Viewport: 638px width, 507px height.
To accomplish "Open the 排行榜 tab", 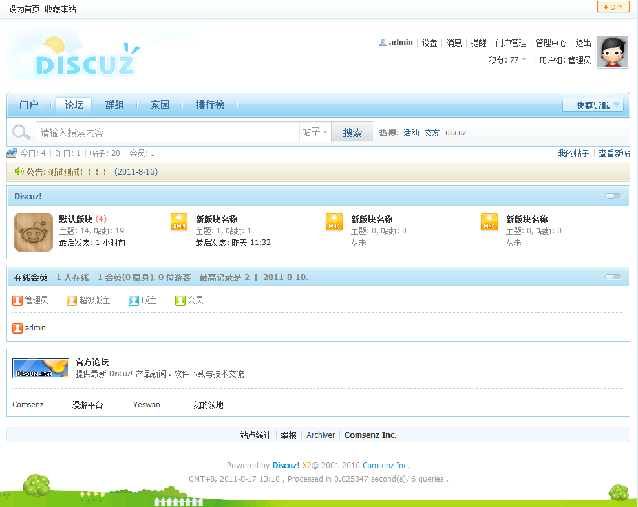I will (210, 105).
